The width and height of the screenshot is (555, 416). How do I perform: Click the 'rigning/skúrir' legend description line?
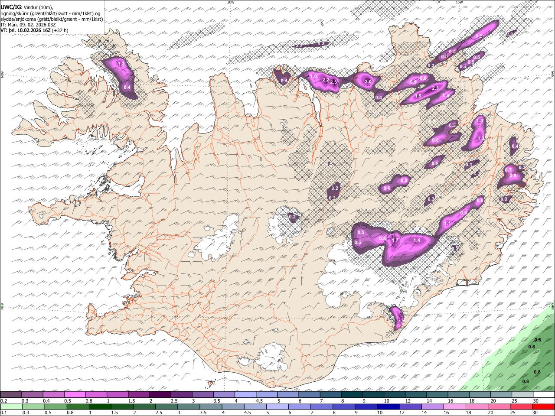point(50,13)
